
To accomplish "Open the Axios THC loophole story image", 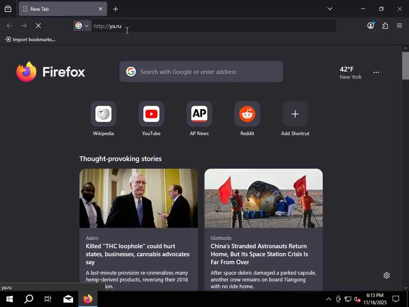I will [x=139, y=198].
